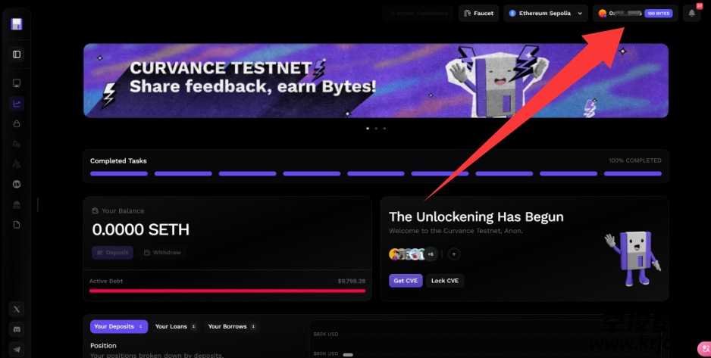Screen dimensions: 711x358
Task: Open the monitor icon page in sidebar
Action: 17,83
